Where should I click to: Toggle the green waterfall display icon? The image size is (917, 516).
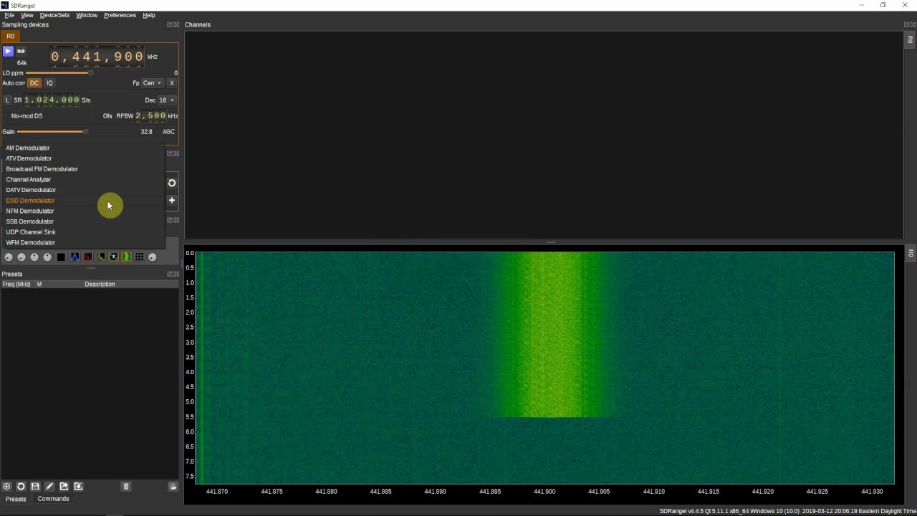click(126, 257)
